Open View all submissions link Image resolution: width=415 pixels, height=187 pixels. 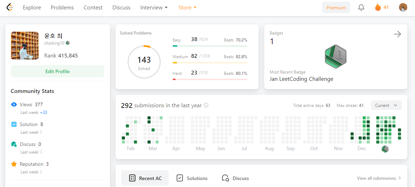coord(379,178)
